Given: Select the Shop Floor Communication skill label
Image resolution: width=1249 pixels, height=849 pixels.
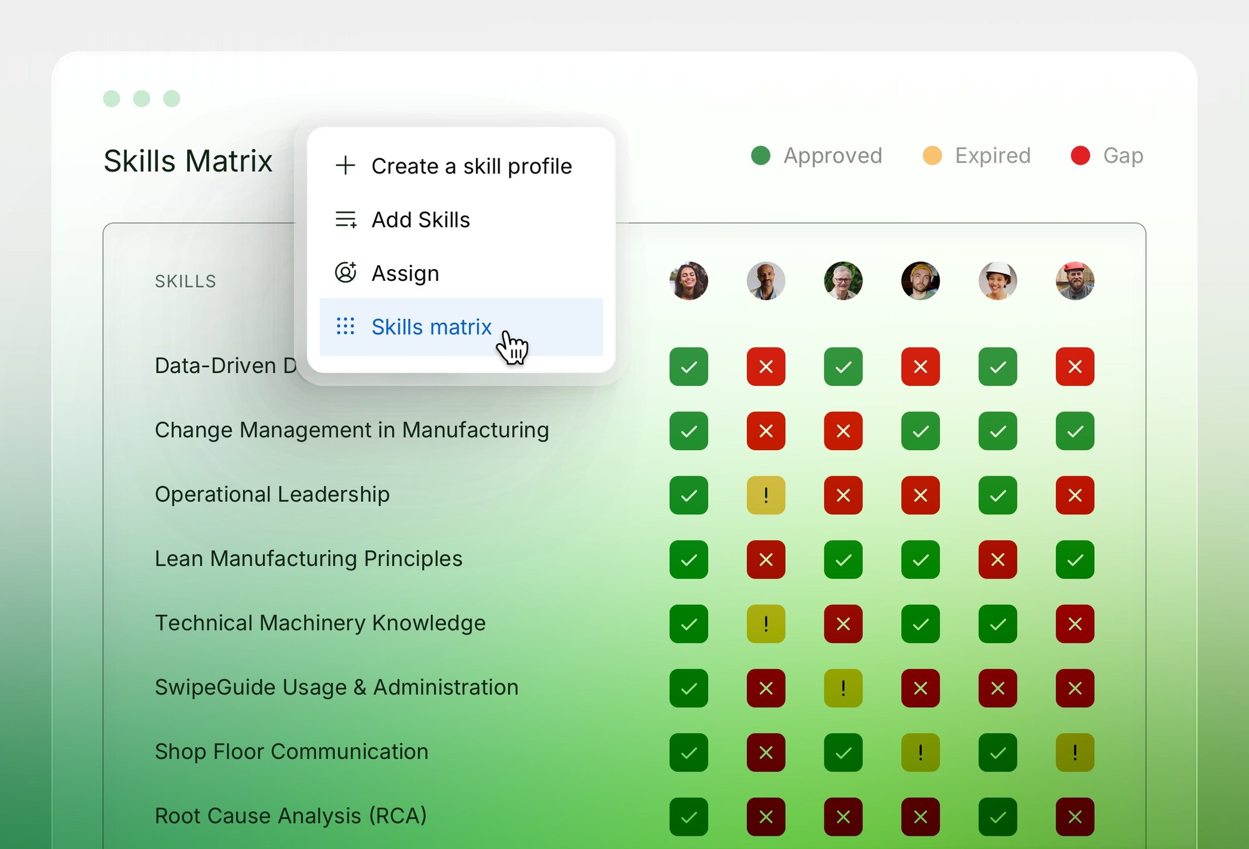Looking at the screenshot, I should coord(292,752).
